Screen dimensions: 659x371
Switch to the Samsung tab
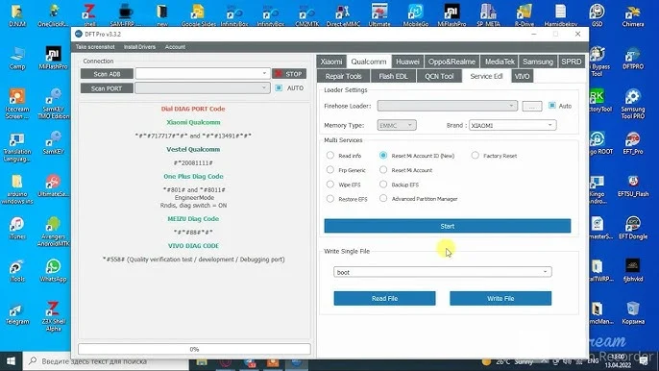click(x=538, y=62)
